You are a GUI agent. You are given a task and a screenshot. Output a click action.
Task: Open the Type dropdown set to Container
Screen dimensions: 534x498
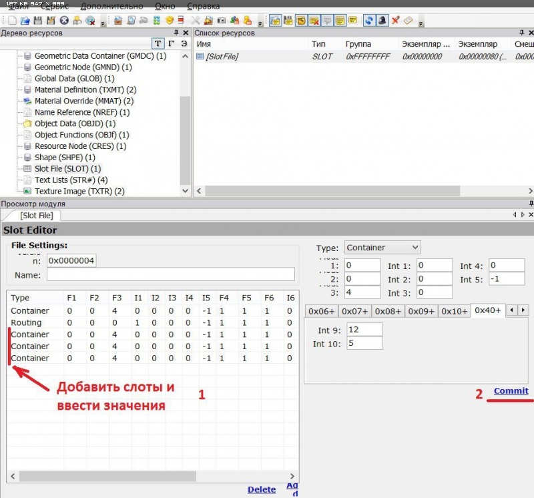click(x=382, y=247)
